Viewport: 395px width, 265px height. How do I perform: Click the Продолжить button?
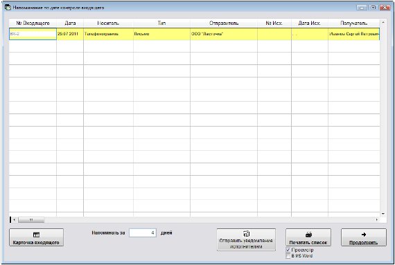(364, 237)
